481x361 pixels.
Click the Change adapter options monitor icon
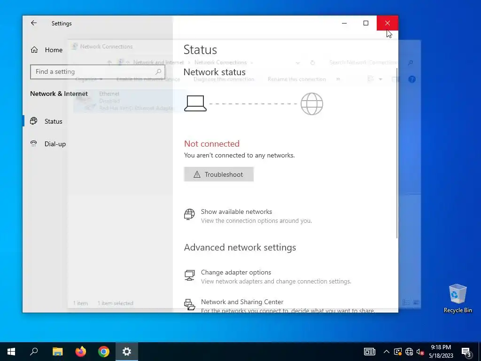pyautogui.click(x=189, y=275)
